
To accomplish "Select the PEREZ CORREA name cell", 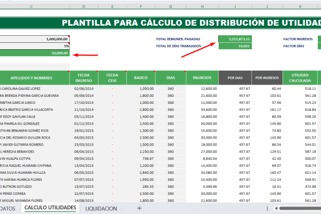I will click(35, 194).
